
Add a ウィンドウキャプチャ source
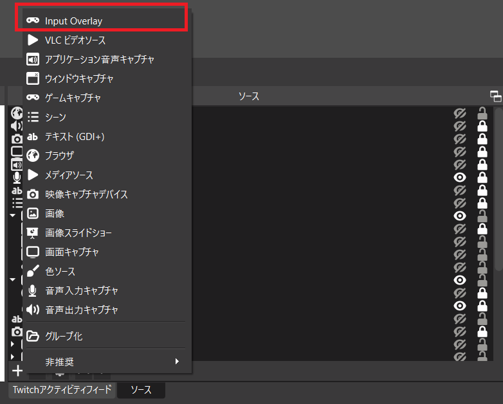79,78
